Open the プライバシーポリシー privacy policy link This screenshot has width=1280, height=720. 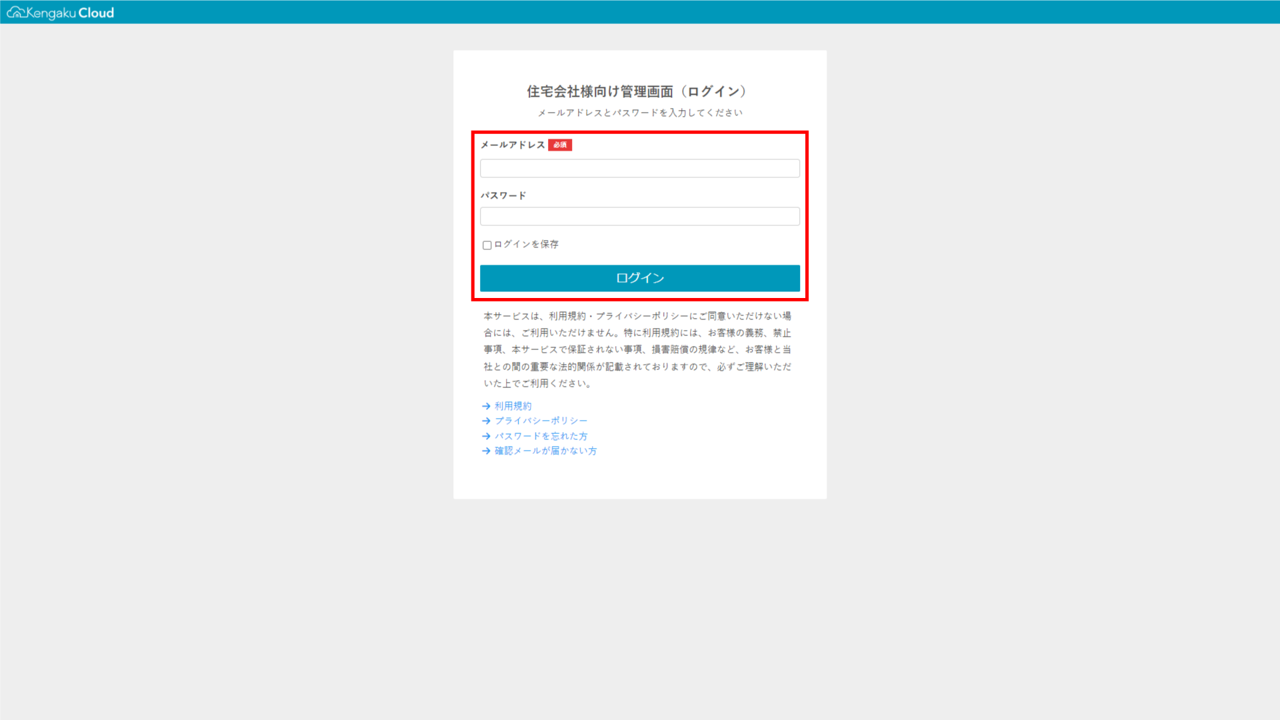point(541,420)
